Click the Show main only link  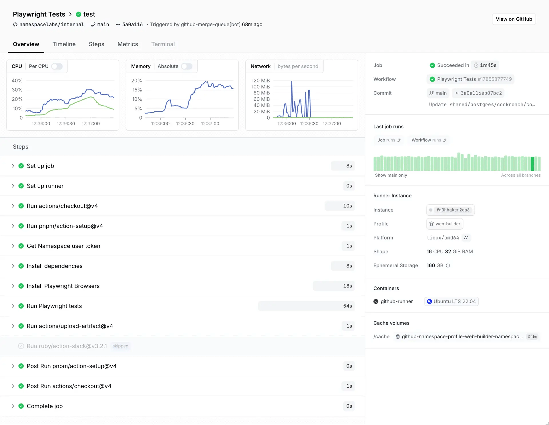click(391, 175)
